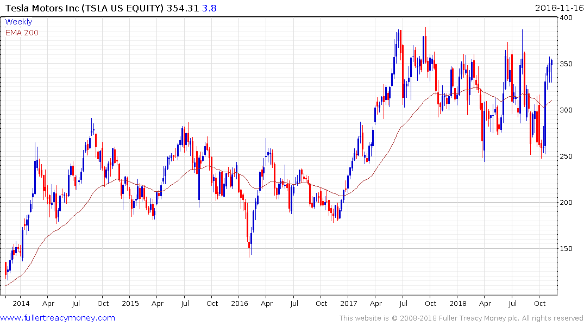Image resolution: width=584 pixels, height=326 pixels.
Task: Select the 2018 year label on axis
Action: [x=458, y=303]
